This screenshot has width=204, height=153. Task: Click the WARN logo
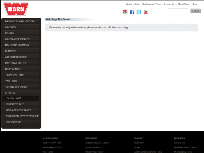(16, 9)
